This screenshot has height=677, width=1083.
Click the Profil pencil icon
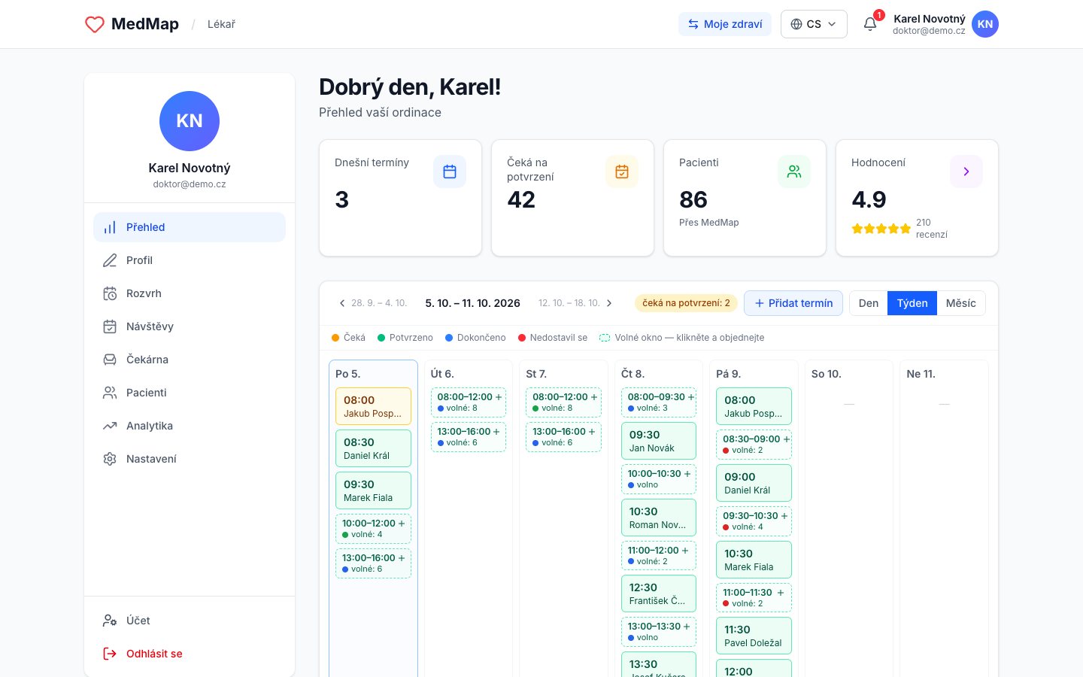110,260
